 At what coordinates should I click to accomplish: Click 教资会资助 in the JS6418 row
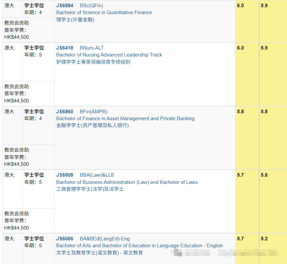[x=16, y=86]
